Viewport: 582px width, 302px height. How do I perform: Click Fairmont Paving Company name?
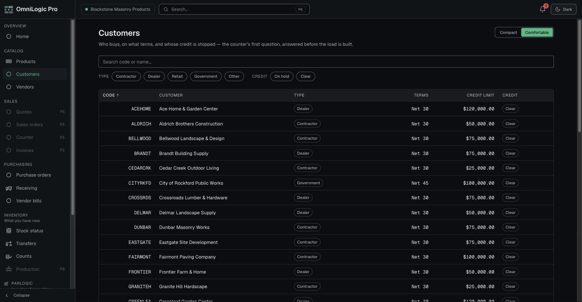click(187, 257)
